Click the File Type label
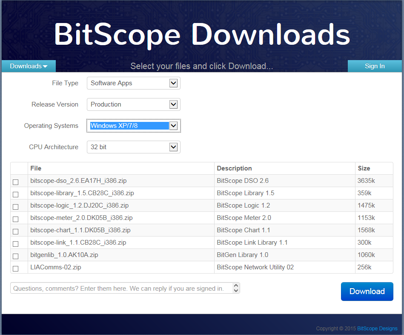 coord(65,83)
